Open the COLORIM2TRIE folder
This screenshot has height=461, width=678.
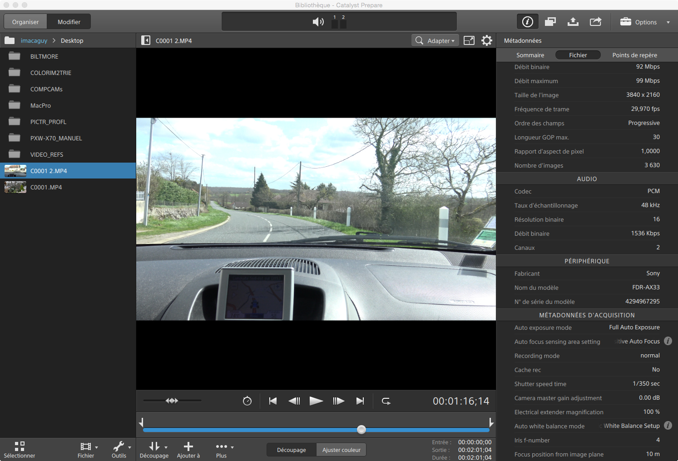68,73
